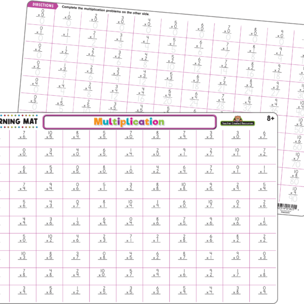Image resolution: width=304 pixels, height=304 pixels.
Task: Select the 2 × 8 problem on front mat
Action: click(x=183, y=239)
